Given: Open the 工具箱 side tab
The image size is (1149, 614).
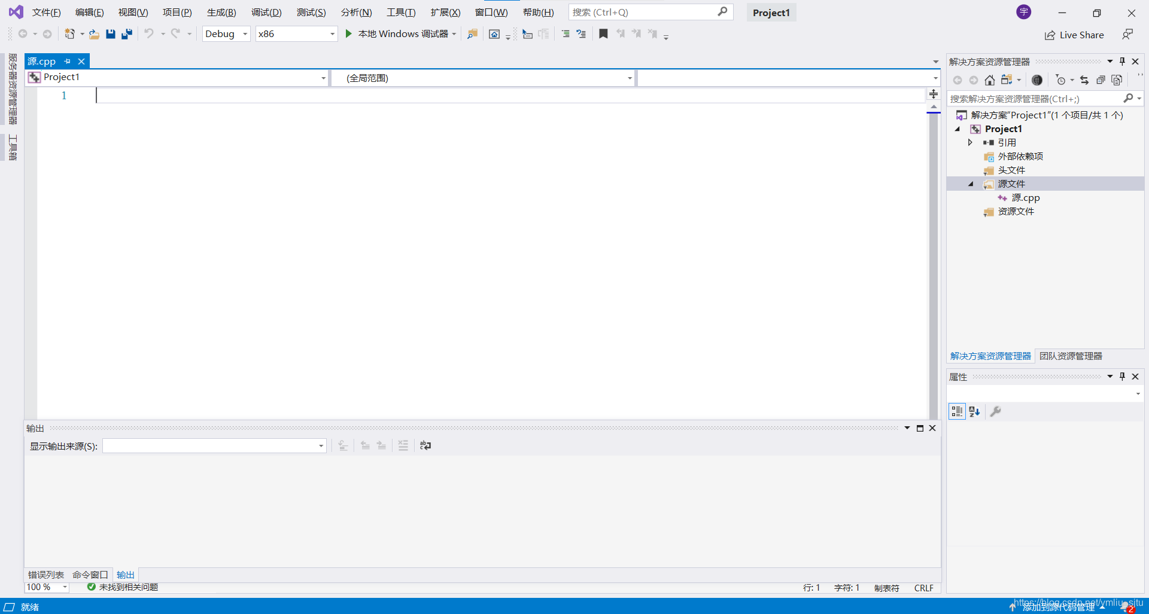Looking at the screenshot, I should coord(13,148).
